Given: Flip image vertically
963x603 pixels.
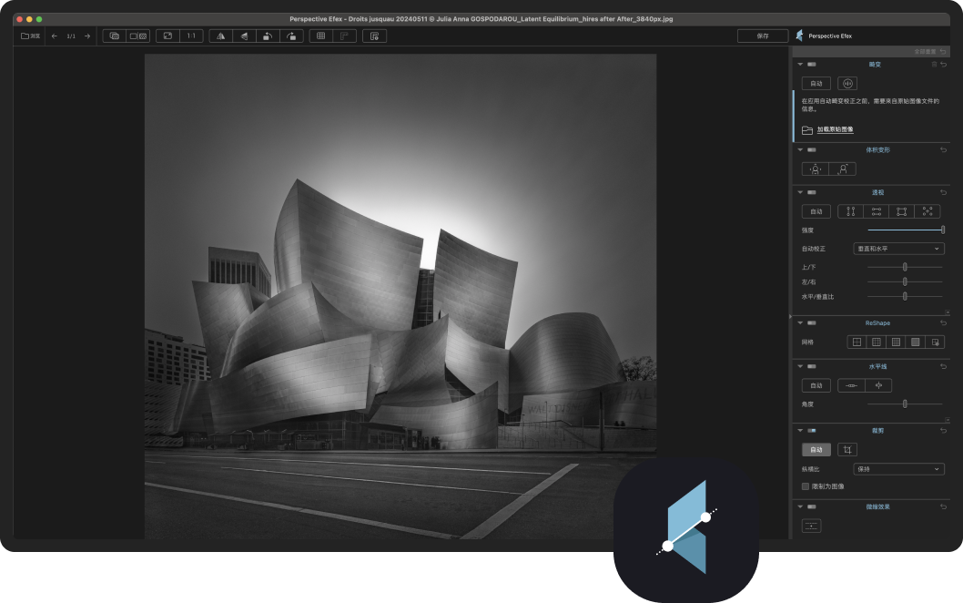Looking at the screenshot, I should [245, 36].
